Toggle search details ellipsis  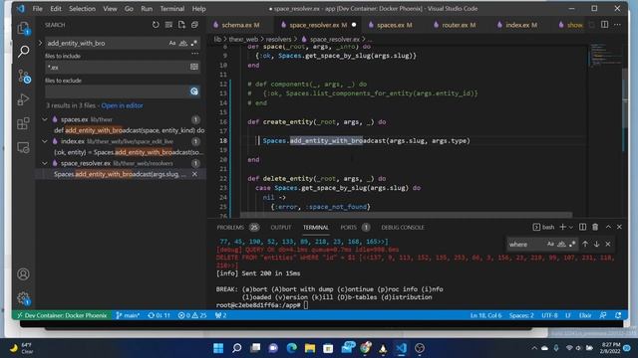pyautogui.click(x=195, y=54)
